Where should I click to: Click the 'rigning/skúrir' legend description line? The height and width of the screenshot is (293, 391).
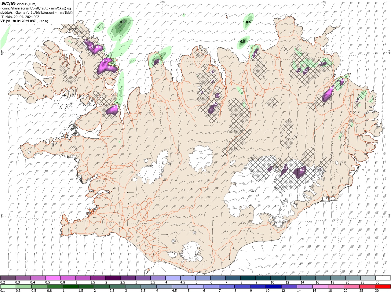(x=36, y=8)
